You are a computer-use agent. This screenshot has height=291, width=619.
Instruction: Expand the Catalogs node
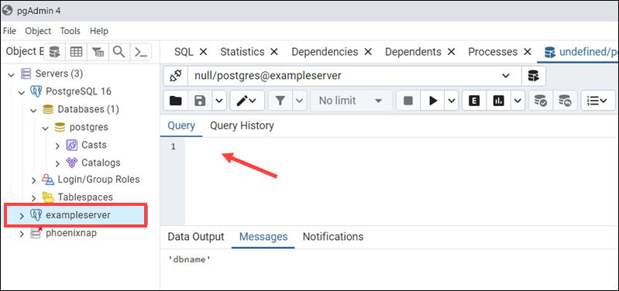tap(57, 163)
